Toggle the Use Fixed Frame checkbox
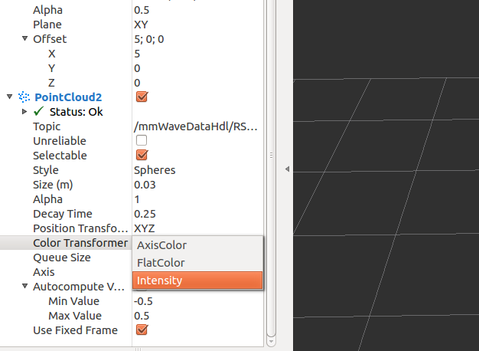Viewport: 479px width, 351px height. click(x=141, y=330)
